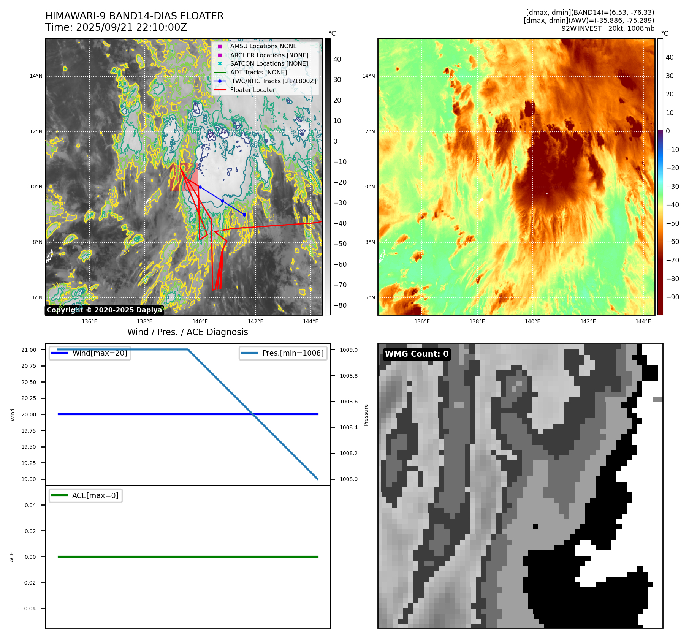Click the green ACE line at 0.00

pyautogui.click(x=188, y=557)
